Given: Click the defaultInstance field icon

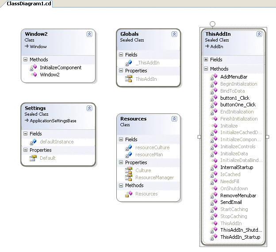Looking at the screenshot, I should (x=33, y=142).
